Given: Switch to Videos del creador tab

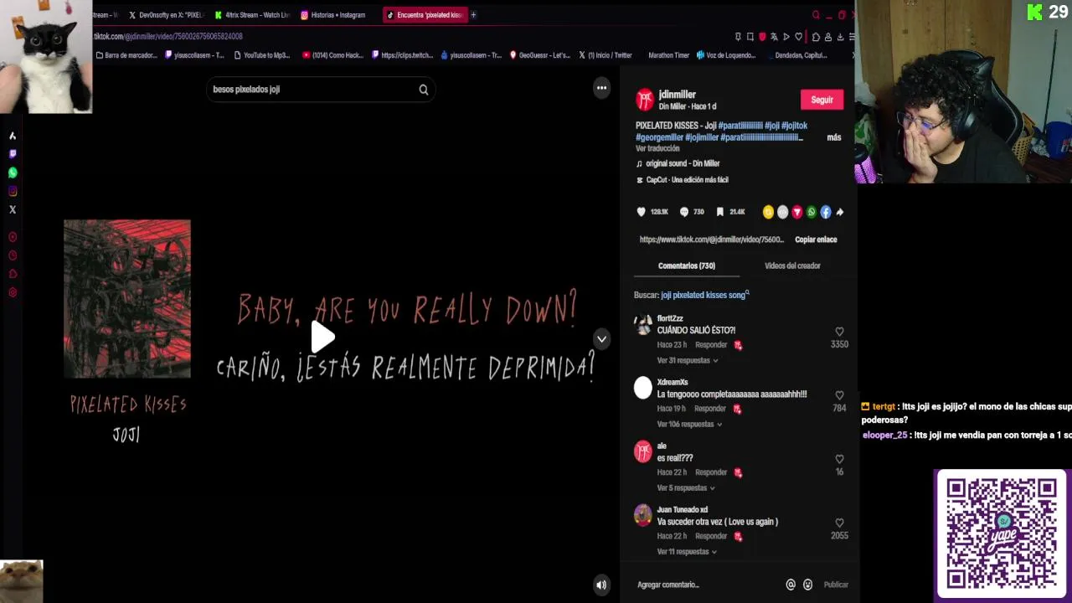Looking at the screenshot, I should [x=792, y=265].
